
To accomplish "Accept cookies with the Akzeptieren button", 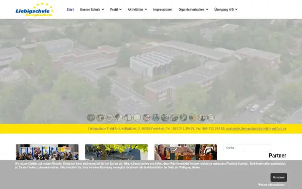I will pos(279,177).
